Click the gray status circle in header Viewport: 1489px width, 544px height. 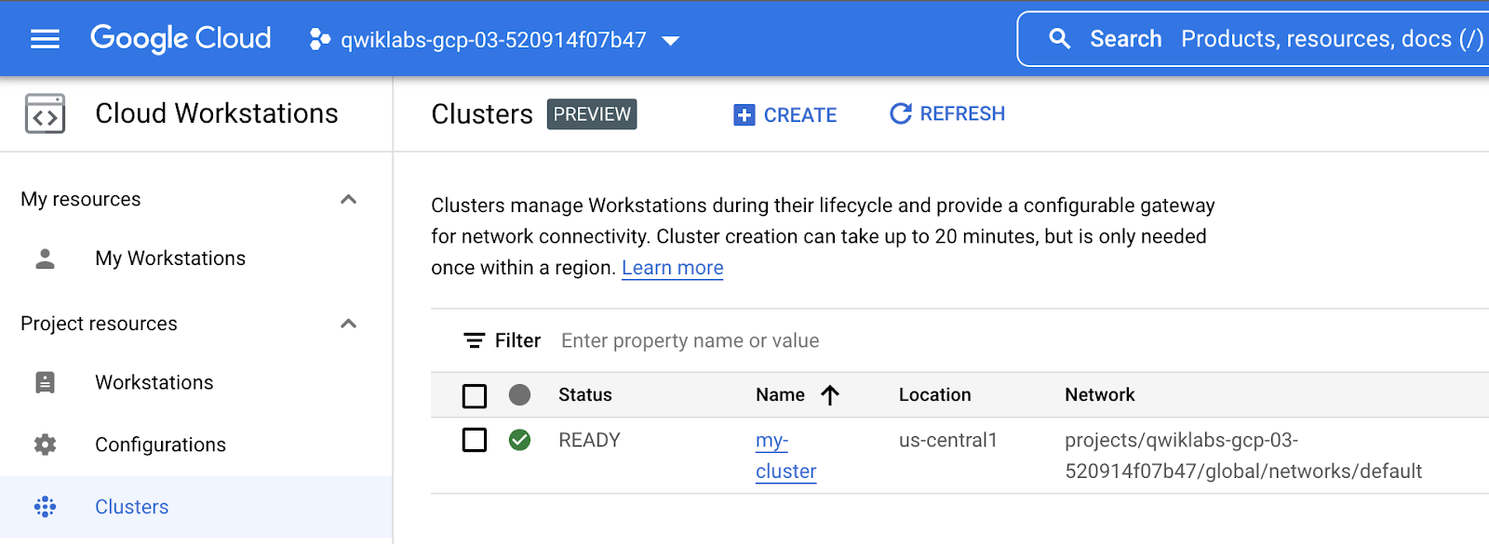(x=519, y=395)
